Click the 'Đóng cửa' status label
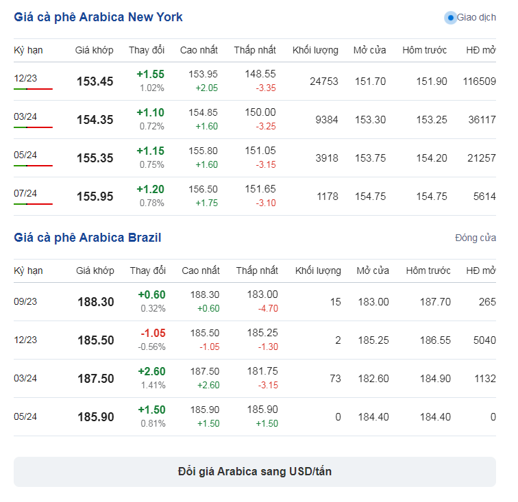Screen dimensions: 518x502 coord(476,238)
